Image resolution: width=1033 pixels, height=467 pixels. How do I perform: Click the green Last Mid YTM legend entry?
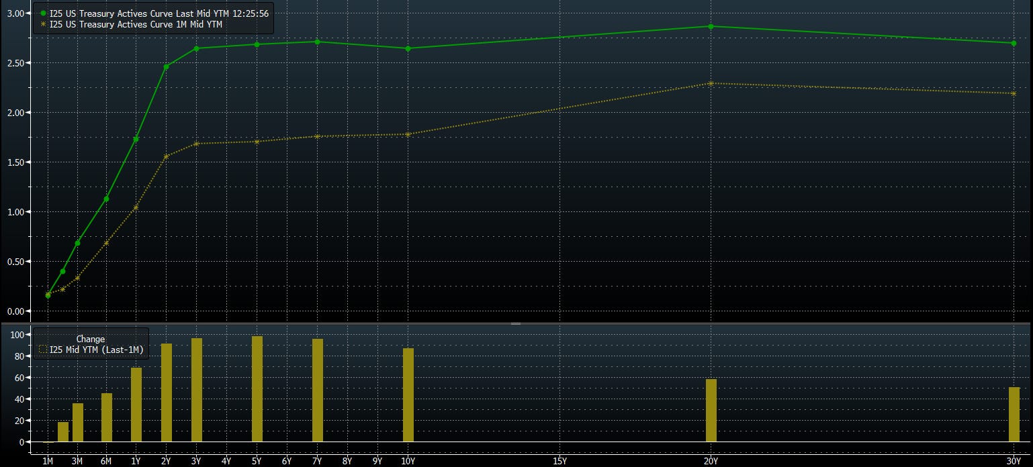(x=160, y=13)
